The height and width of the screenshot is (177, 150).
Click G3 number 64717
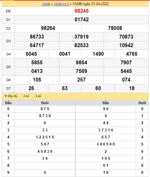tap(37, 46)
